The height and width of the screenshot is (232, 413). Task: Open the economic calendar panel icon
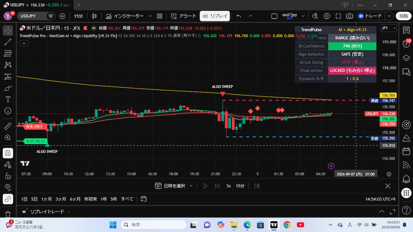pos(406,152)
